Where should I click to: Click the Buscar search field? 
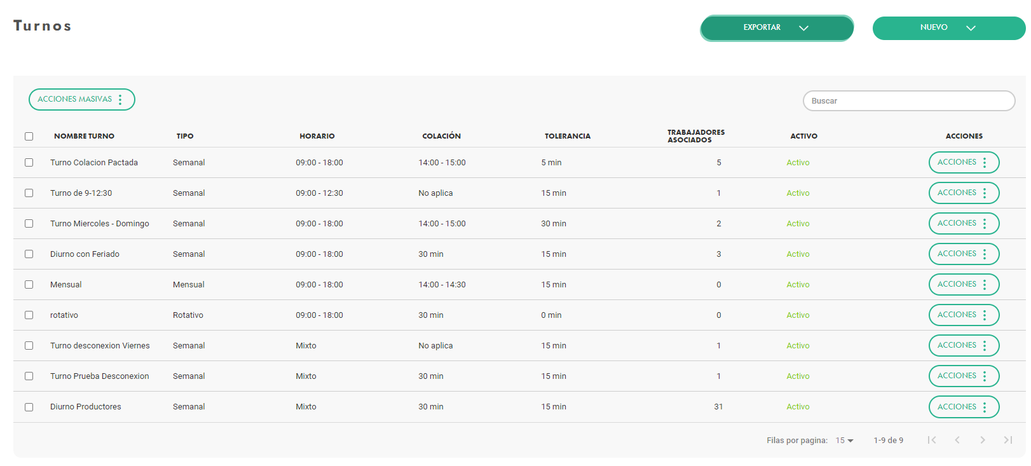908,101
